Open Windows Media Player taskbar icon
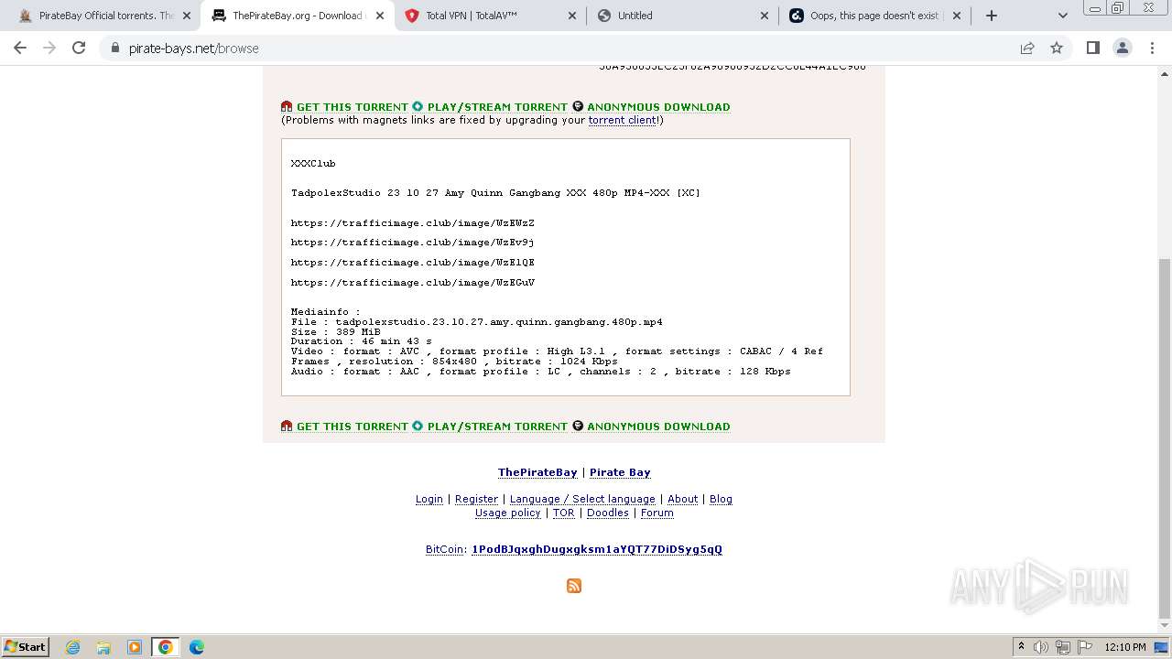This screenshot has width=1172, height=659. pos(135,647)
